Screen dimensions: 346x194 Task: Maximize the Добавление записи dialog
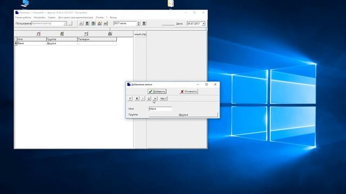[207, 84]
